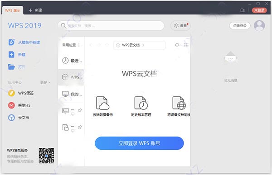The height and width of the screenshot is (175, 272).
Task: Click the pinned desktop location item
Action: coord(68,111)
